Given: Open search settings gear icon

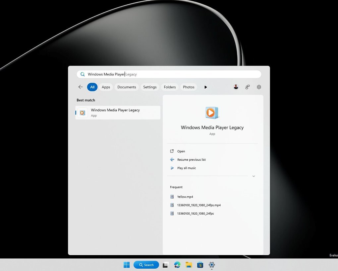Looking at the screenshot, I should pyautogui.click(x=259, y=87).
